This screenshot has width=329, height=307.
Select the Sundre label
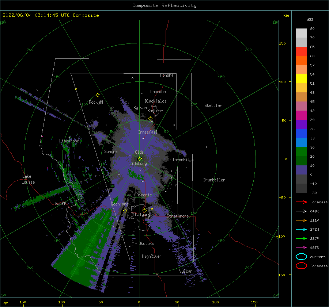111,151
